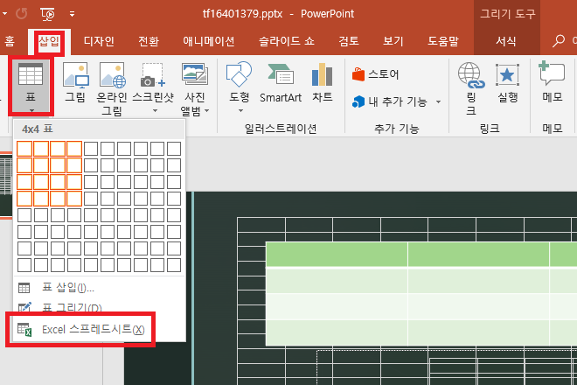Insert a picture with 그림 icon
This screenshot has width=577, height=385.
pyautogui.click(x=75, y=83)
